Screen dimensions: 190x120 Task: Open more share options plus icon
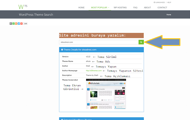pos(21,24)
